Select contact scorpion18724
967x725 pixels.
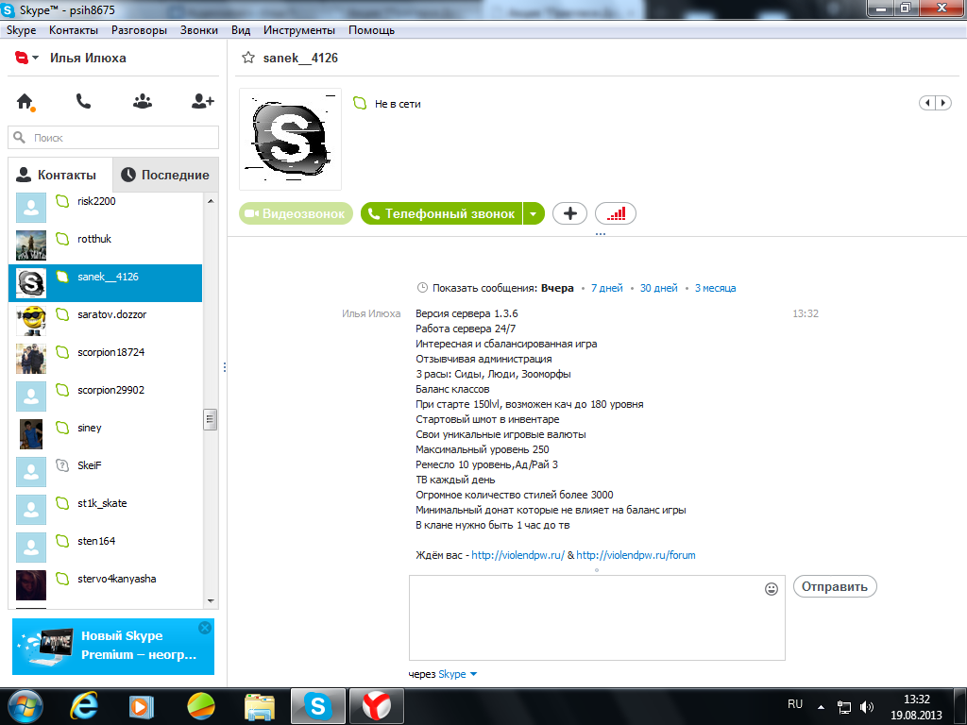tap(106, 358)
